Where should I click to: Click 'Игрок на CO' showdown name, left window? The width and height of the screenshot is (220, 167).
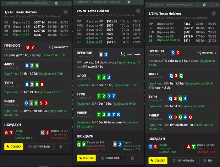(x=59, y=131)
